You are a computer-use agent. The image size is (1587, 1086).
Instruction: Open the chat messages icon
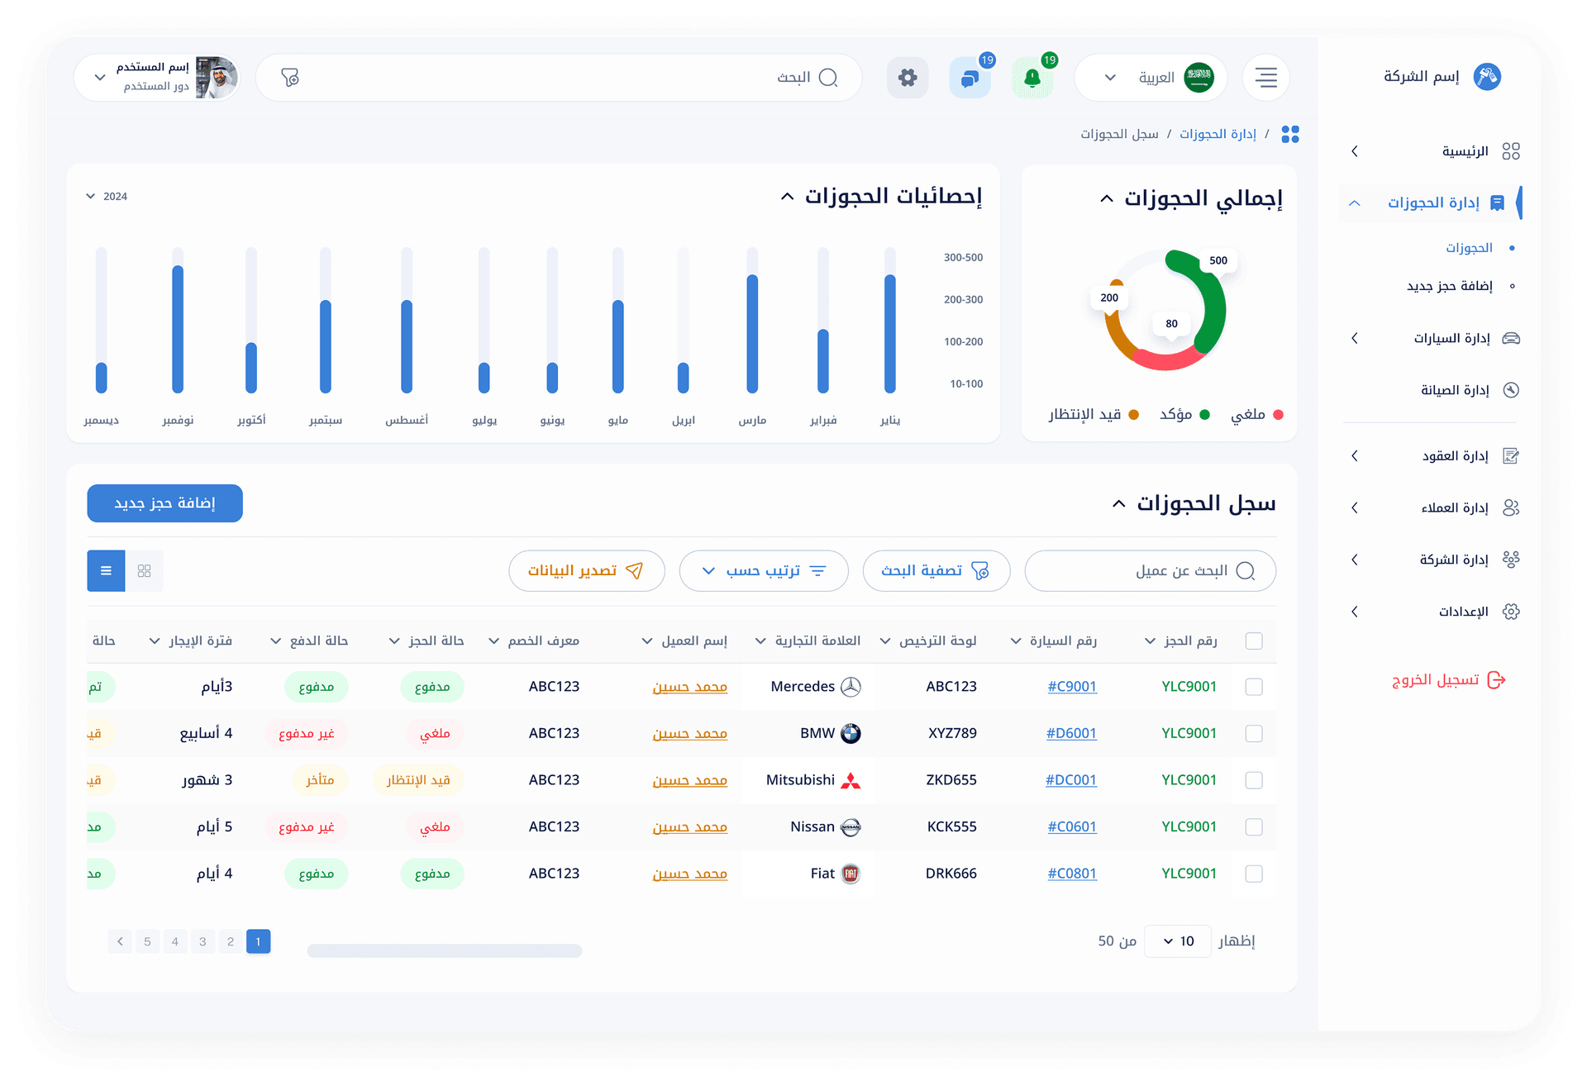[x=970, y=79]
